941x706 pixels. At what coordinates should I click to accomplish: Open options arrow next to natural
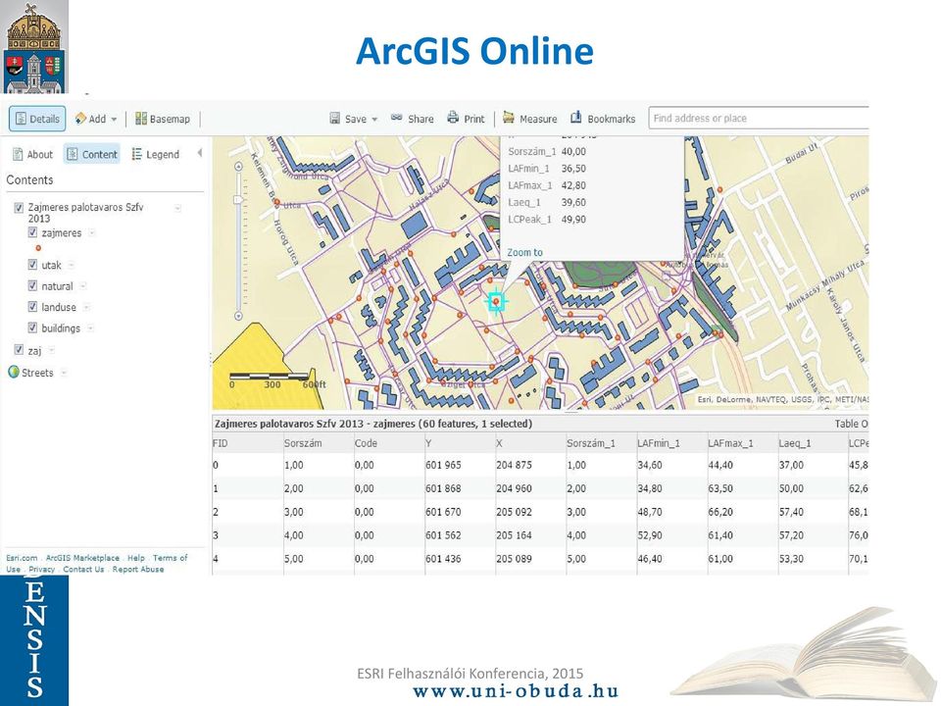(82, 286)
